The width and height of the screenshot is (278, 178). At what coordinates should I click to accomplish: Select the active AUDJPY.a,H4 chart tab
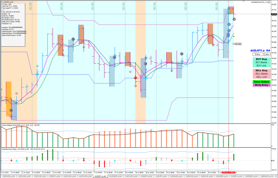tap(101, 176)
